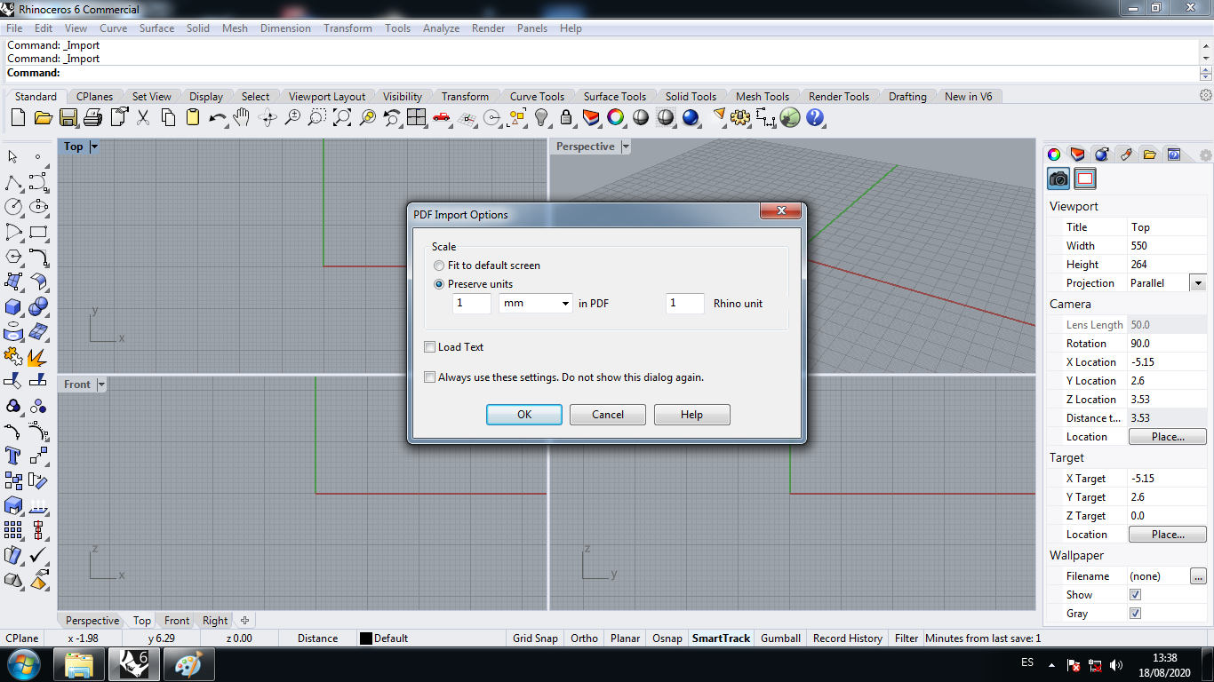Open the PDF units dropdown showing mm
1214x682 pixels.
[536, 304]
